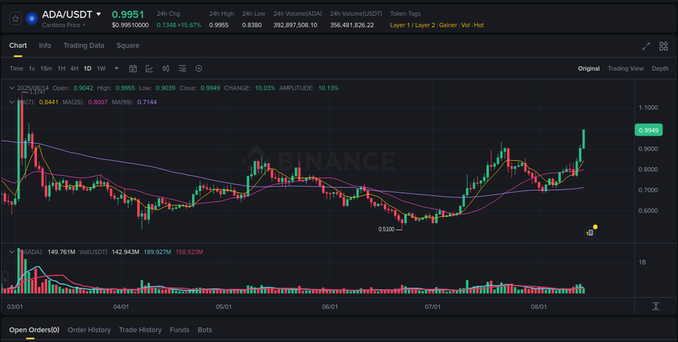The width and height of the screenshot is (678, 342).
Task: Collapse the main price chart panel chevron
Action: 11,87
